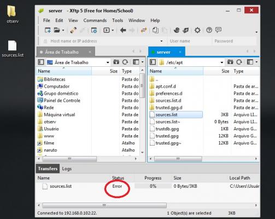Close the server tab
Viewport: 275px width, 219px height.
180,52
